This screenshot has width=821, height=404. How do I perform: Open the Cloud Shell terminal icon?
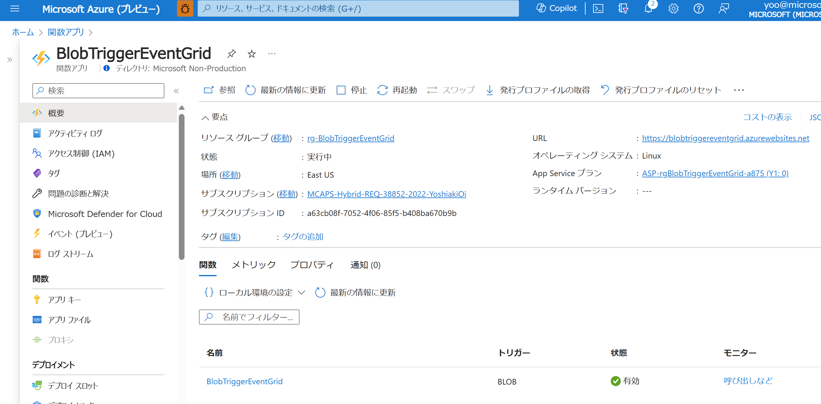(x=598, y=8)
